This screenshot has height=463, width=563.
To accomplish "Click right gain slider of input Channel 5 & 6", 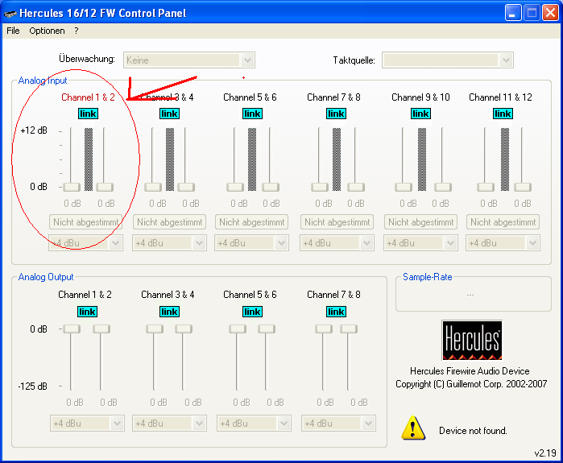I will pos(271,187).
